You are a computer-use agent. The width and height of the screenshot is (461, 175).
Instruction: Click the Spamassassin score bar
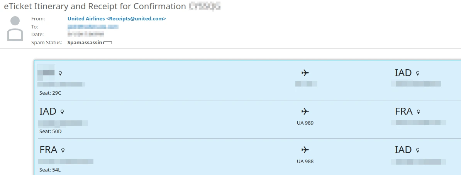coord(108,43)
